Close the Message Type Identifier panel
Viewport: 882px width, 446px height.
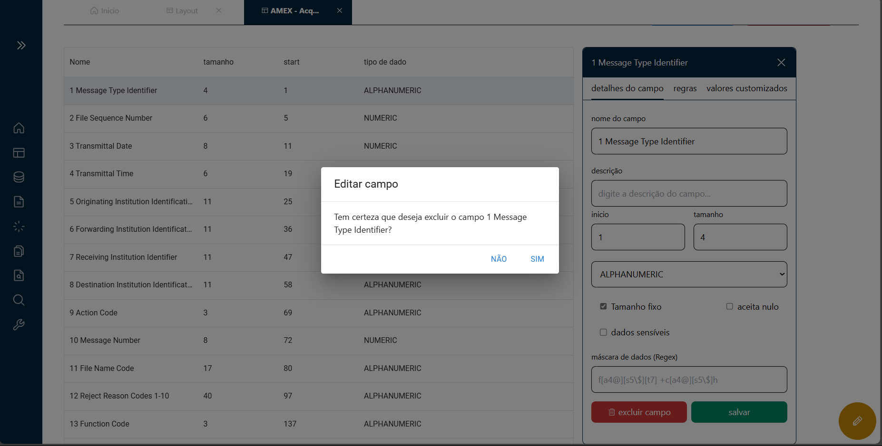781,63
